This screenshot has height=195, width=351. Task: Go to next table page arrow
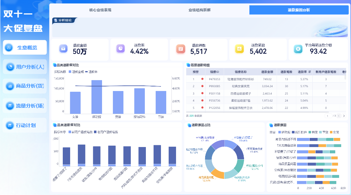pyautogui.click(x=344, y=116)
